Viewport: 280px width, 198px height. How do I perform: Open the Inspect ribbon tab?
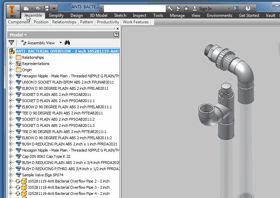pyautogui.click(x=139, y=15)
